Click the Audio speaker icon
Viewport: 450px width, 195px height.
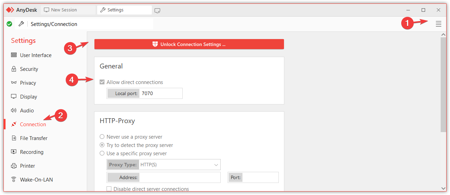point(14,110)
